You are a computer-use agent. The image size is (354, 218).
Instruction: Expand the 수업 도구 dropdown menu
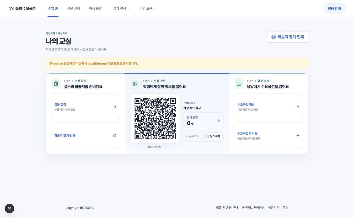pyautogui.click(x=148, y=9)
